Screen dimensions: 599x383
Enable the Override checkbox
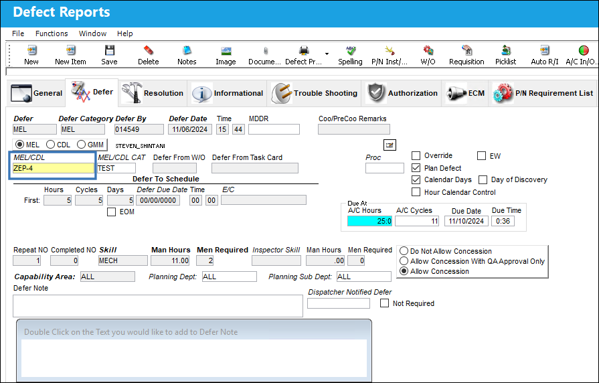click(x=416, y=155)
